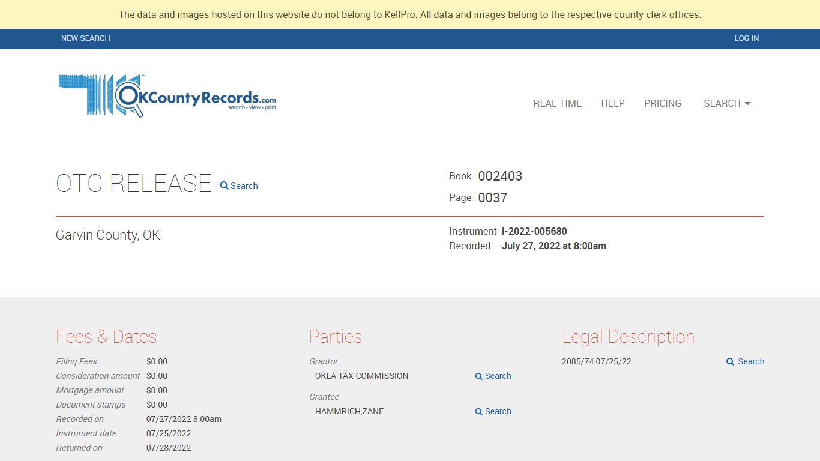Click legal description text 2085/74 07/25/22
820x461 pixels.
597,361
